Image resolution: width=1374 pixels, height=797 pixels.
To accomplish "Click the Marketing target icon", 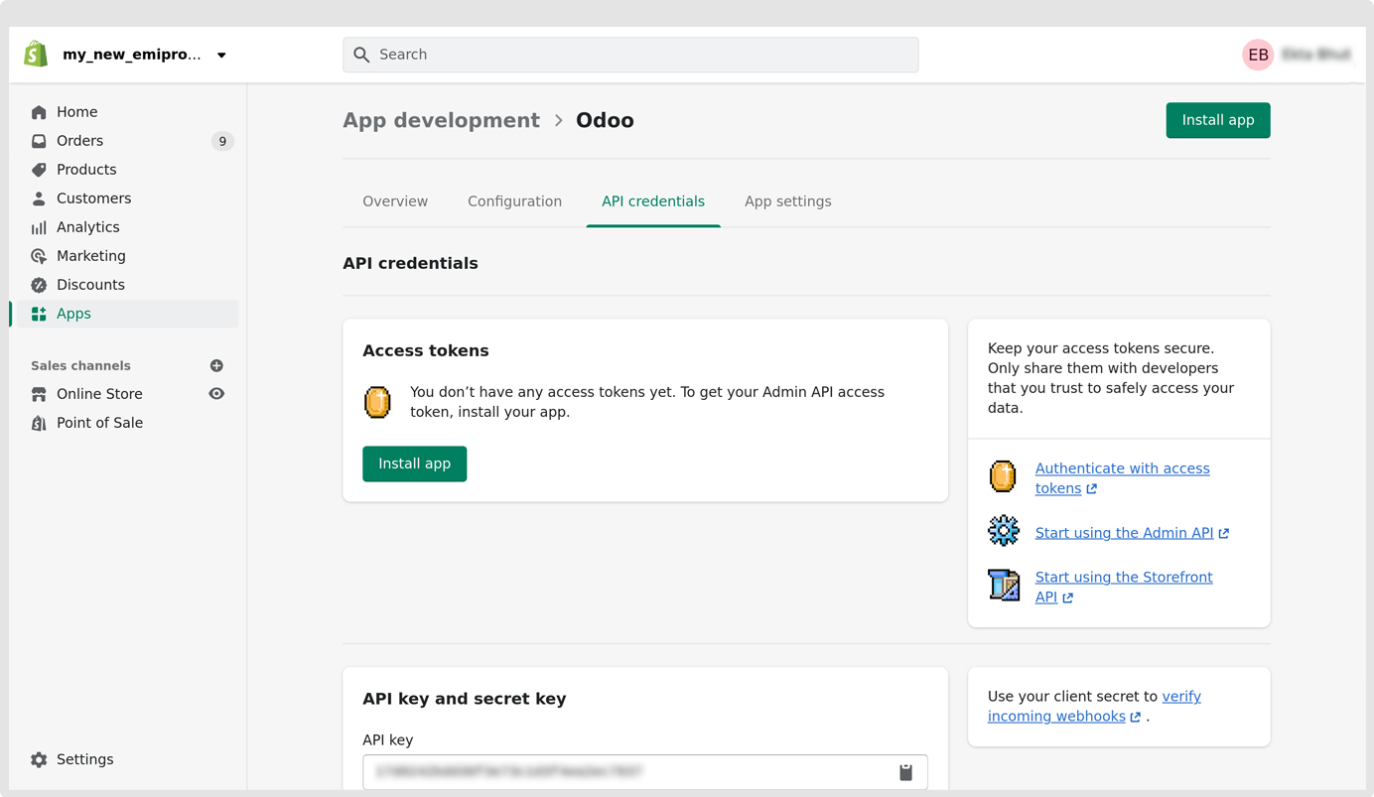I will 39,256.
